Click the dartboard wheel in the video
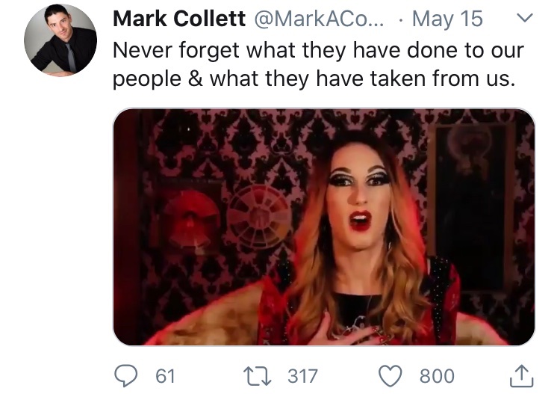The height and width of the screenshot is (394, 560). click(x=260, y=216)
